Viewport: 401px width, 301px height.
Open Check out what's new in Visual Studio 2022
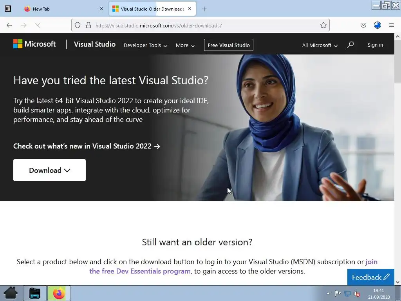click(x=87, y=146)
